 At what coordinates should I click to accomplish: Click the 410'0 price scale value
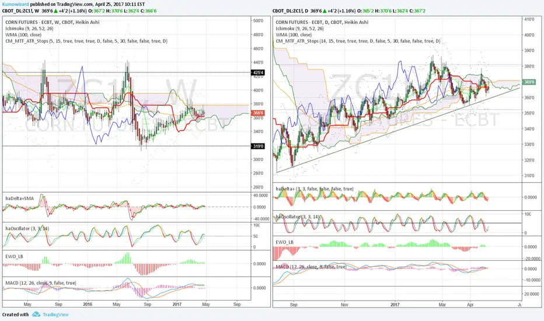click(x=529, y=19)
